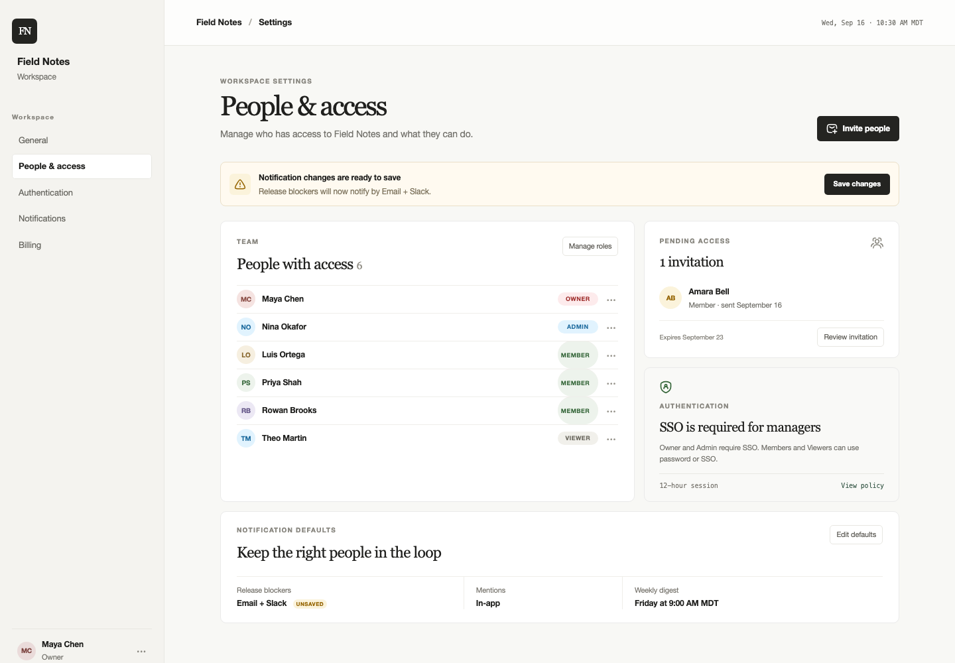Click the Mentions In-app value

click(x=488, y=603)
